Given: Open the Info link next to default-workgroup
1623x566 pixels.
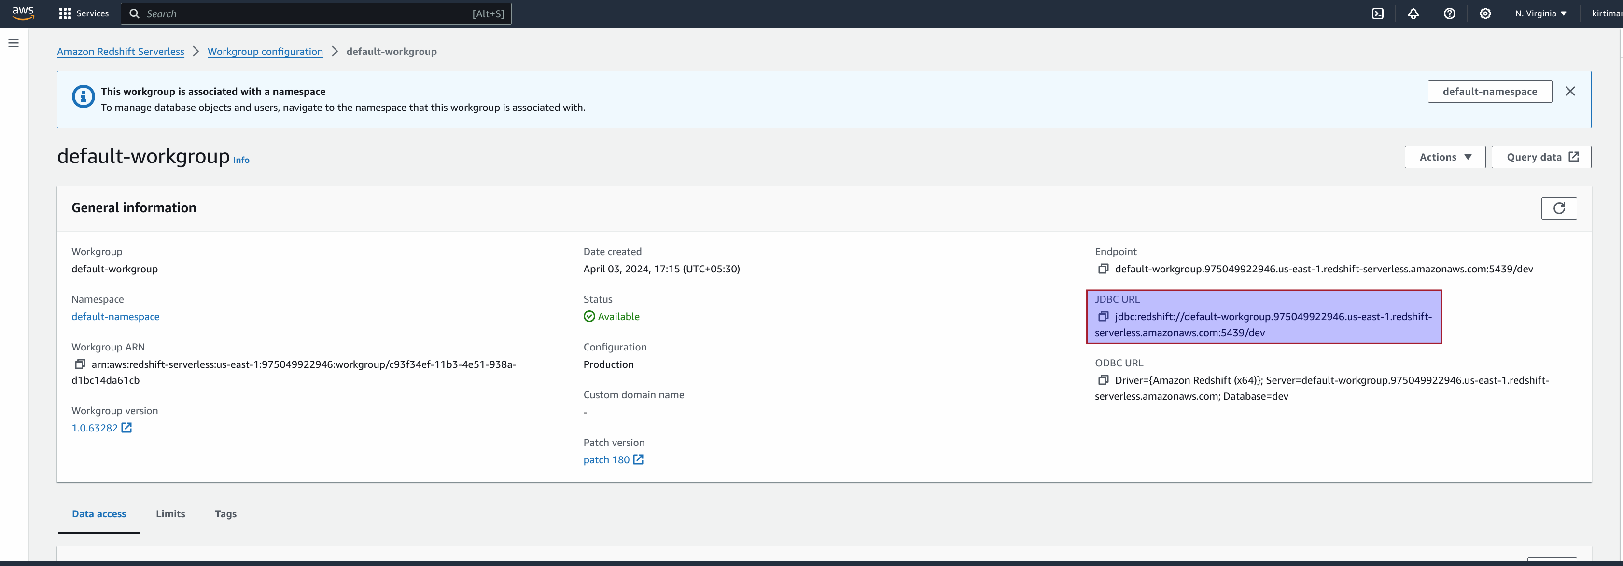Looking at the screenshot, I should click(x=241, y=161).
